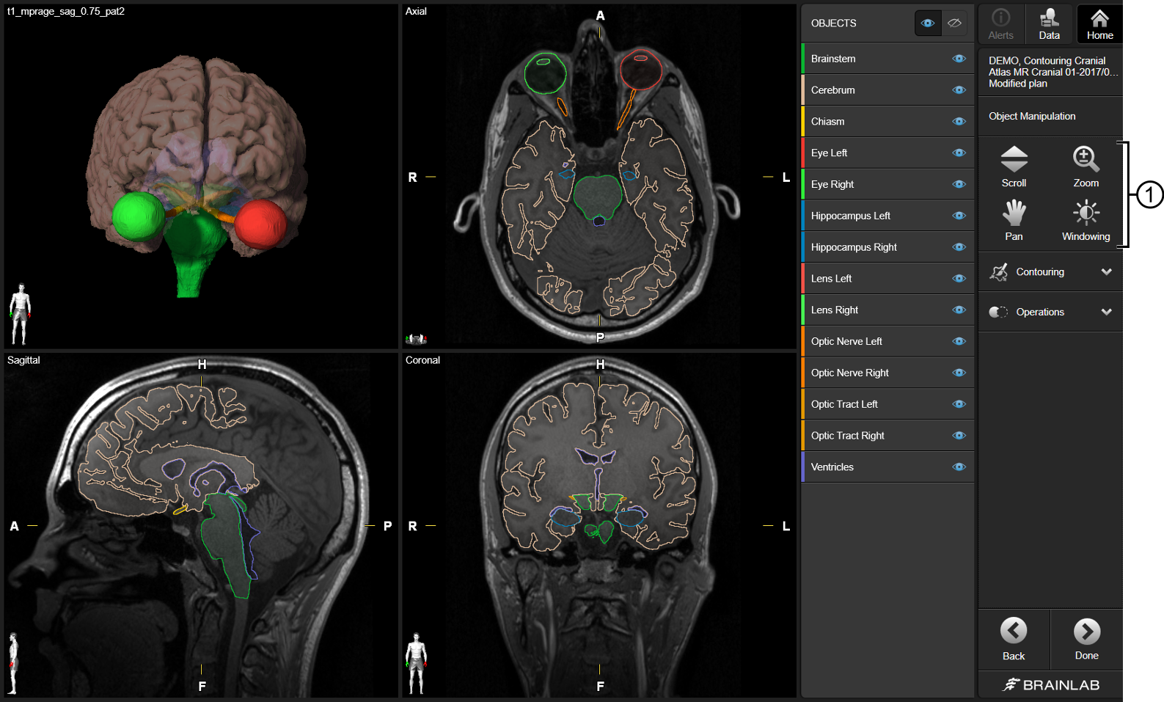
Task: Hide all objects with crossed-eye button
Action: pos(954,23)
